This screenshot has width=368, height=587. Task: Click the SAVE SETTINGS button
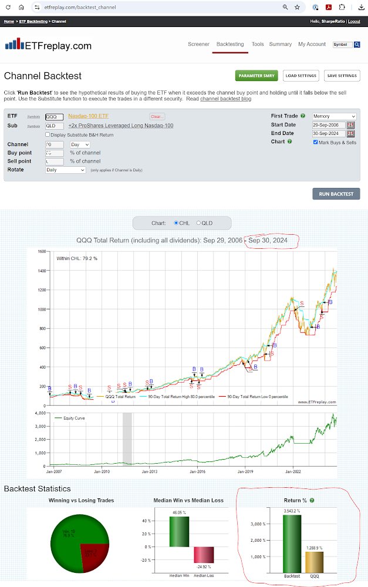(x=342, y=76)
